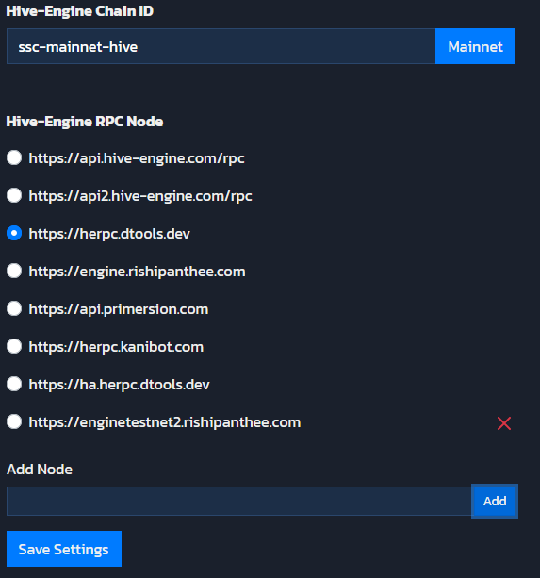Select https://enginetestnet2.rishipanthee.com radio button
Screen dimensions: 540x578
pos(14,421)
